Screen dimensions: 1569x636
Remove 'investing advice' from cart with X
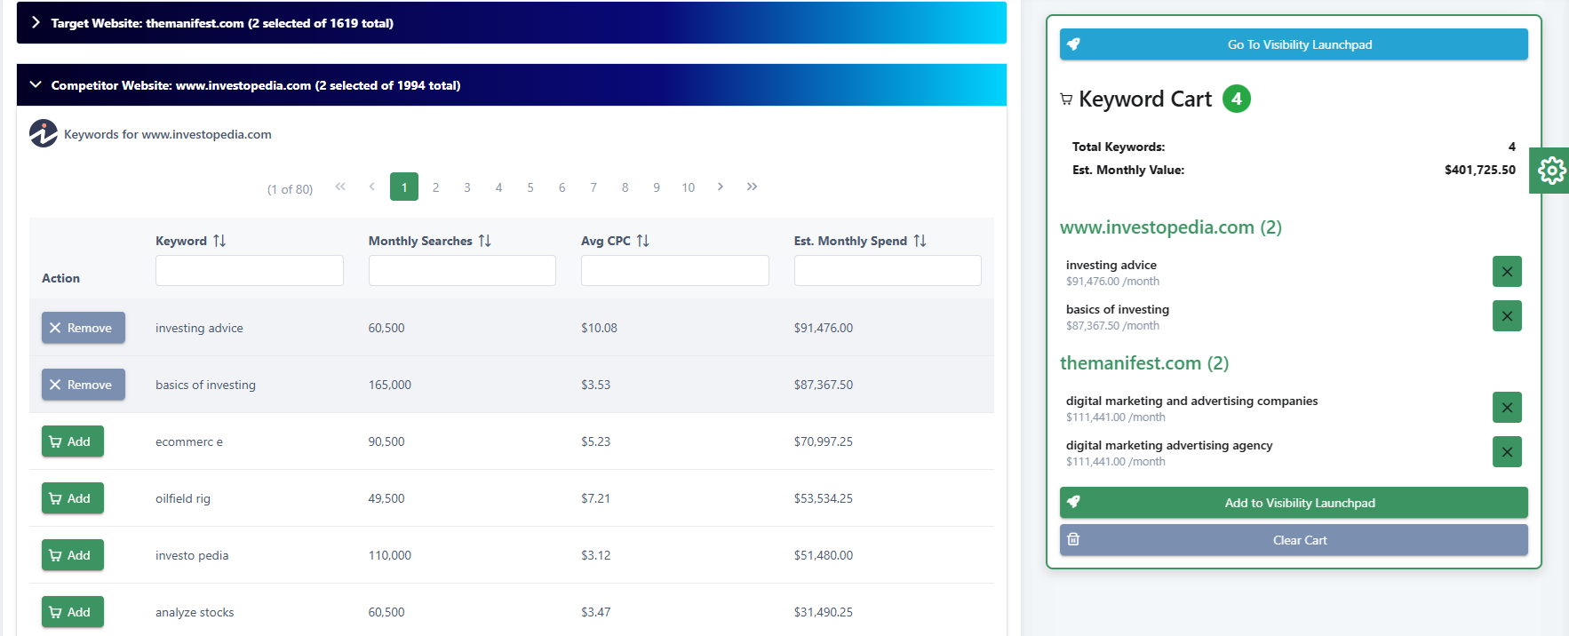coord(1507,272)
